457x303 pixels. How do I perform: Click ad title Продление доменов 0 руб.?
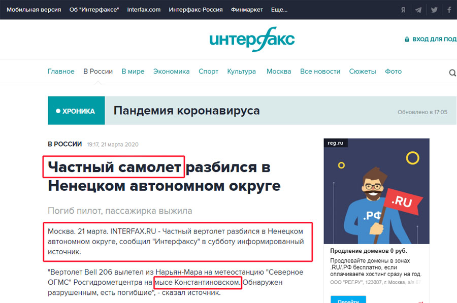tap(369, 251)
